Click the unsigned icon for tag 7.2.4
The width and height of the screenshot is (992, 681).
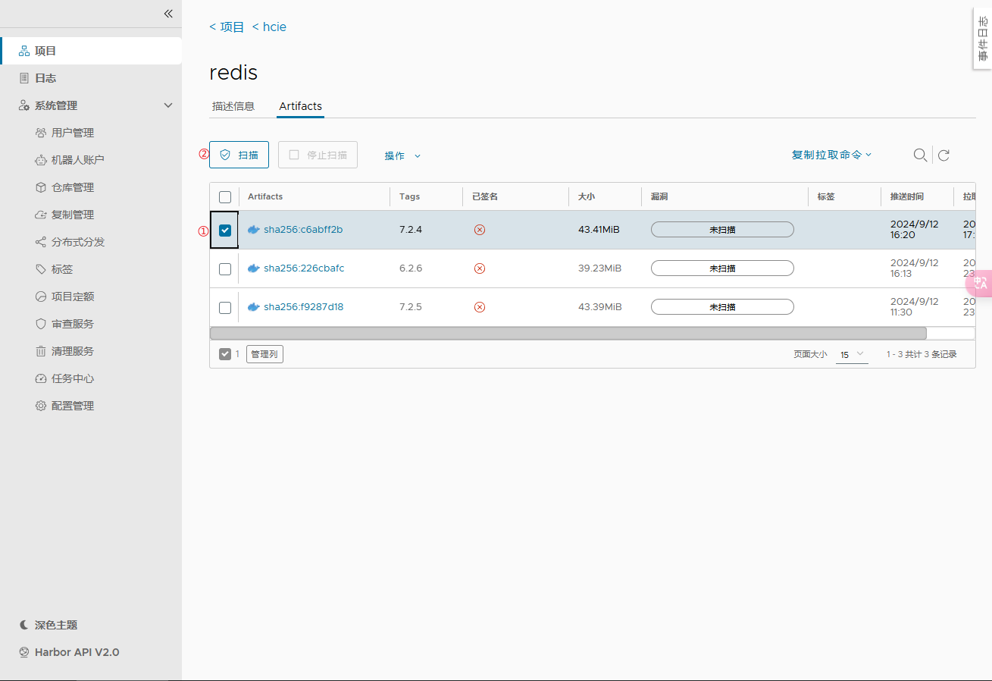point(479,230)
